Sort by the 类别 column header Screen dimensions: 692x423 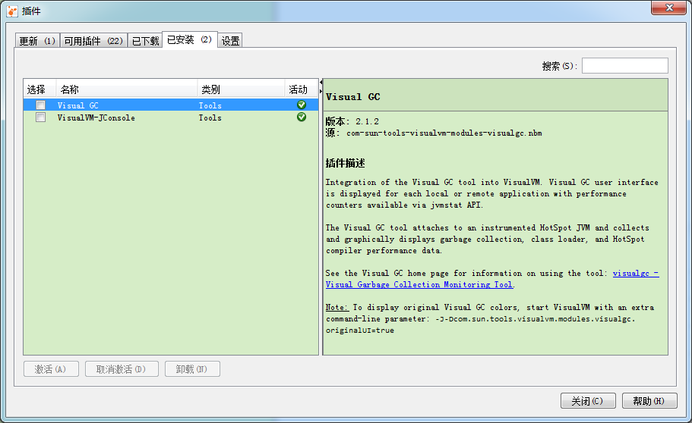click(x=241, y=89)
